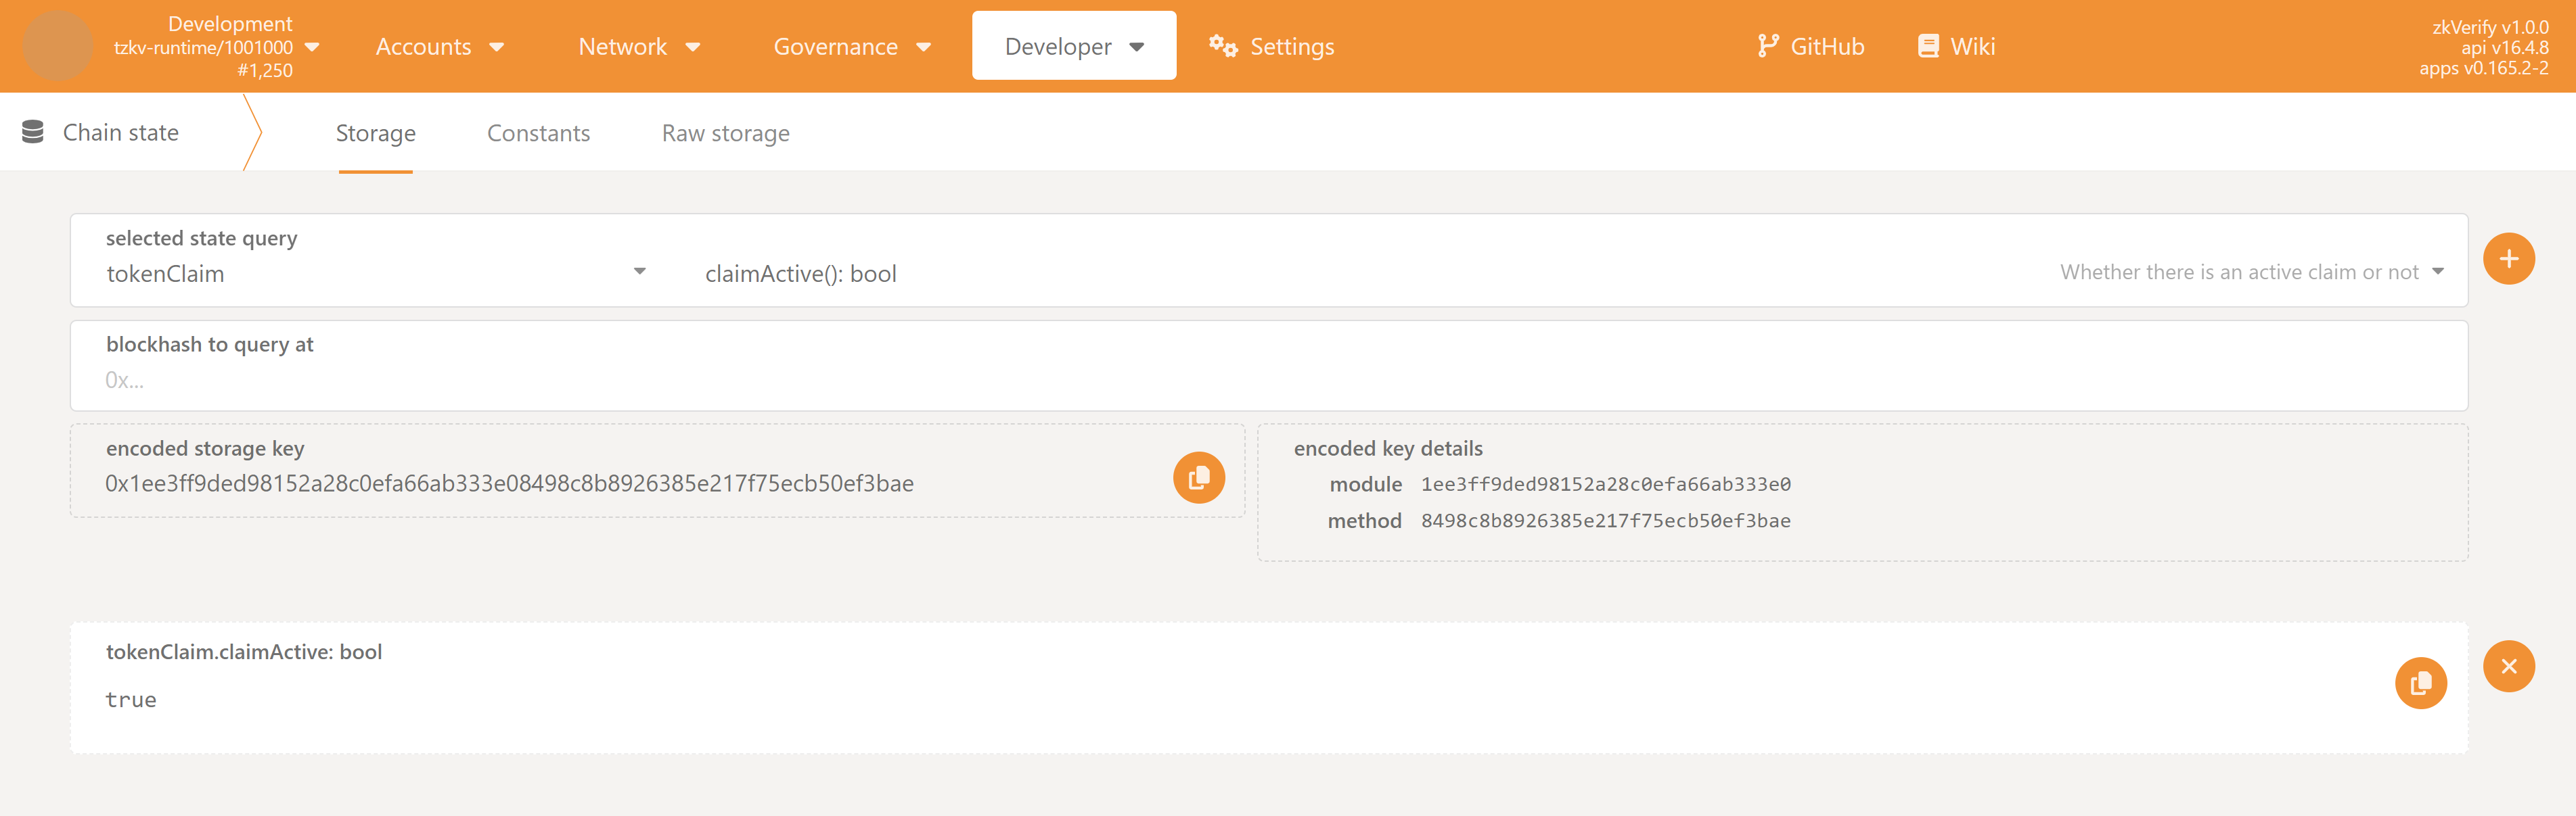Open the Developer menu
The height and width of the screenshot is (816, 2576).
coord(1073,47)
